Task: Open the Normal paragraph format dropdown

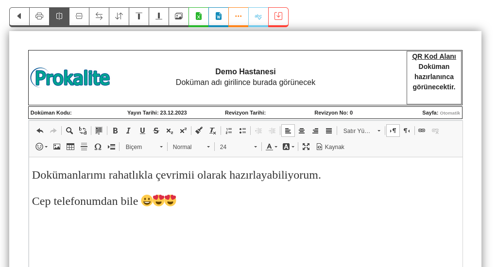Action: tap(191, 147)
